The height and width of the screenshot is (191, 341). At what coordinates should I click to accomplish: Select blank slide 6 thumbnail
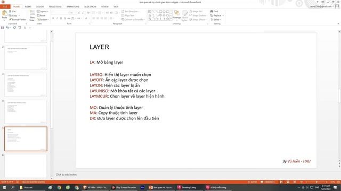(x=26, y=166)
